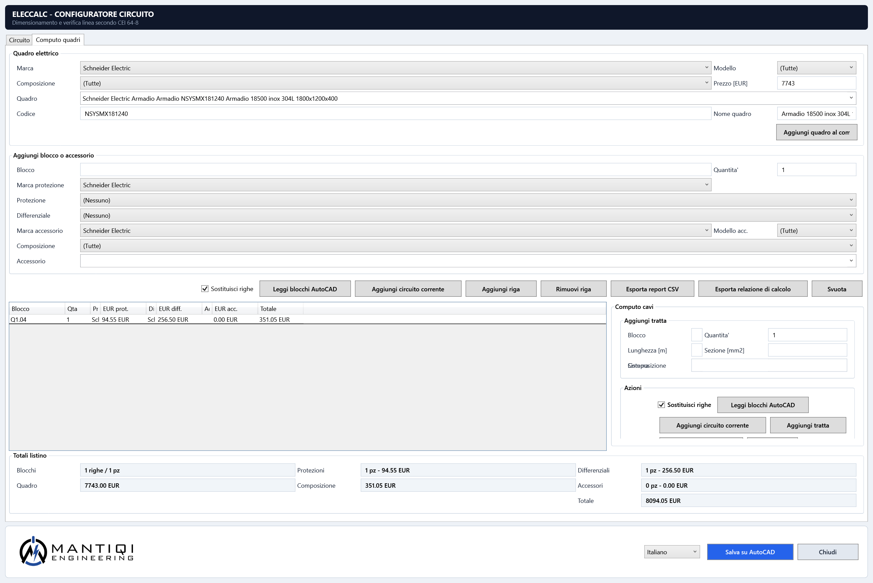Viewport: 873px width, 583px height.
Task: Open the Modello acc. dropdown
Action: tap(816, 231)
